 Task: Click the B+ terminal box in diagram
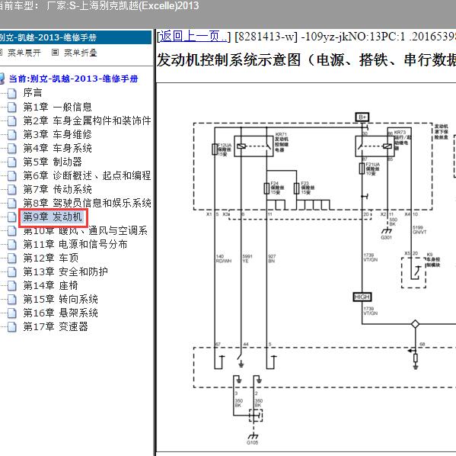362,117
